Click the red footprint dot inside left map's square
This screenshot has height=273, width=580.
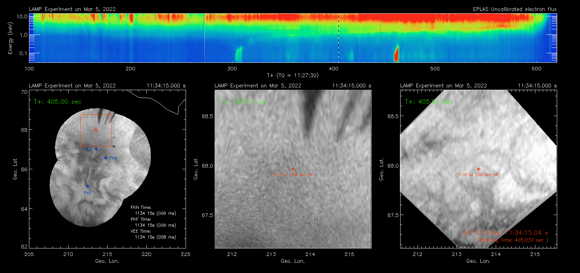pyautogui.click(x=96, y=130)
